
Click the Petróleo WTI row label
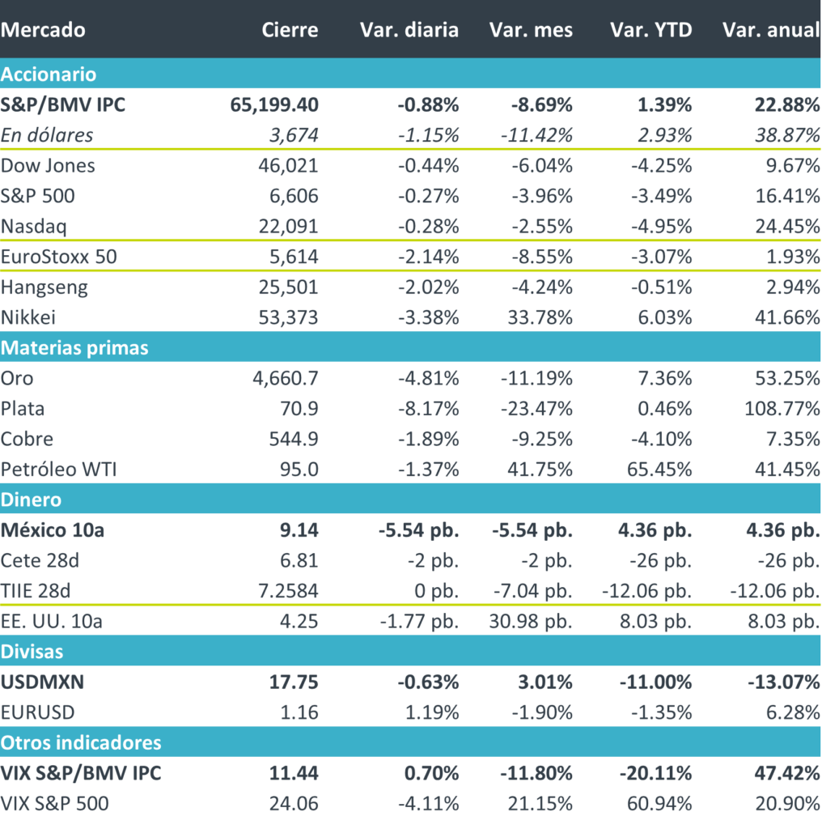pos(59,470)
